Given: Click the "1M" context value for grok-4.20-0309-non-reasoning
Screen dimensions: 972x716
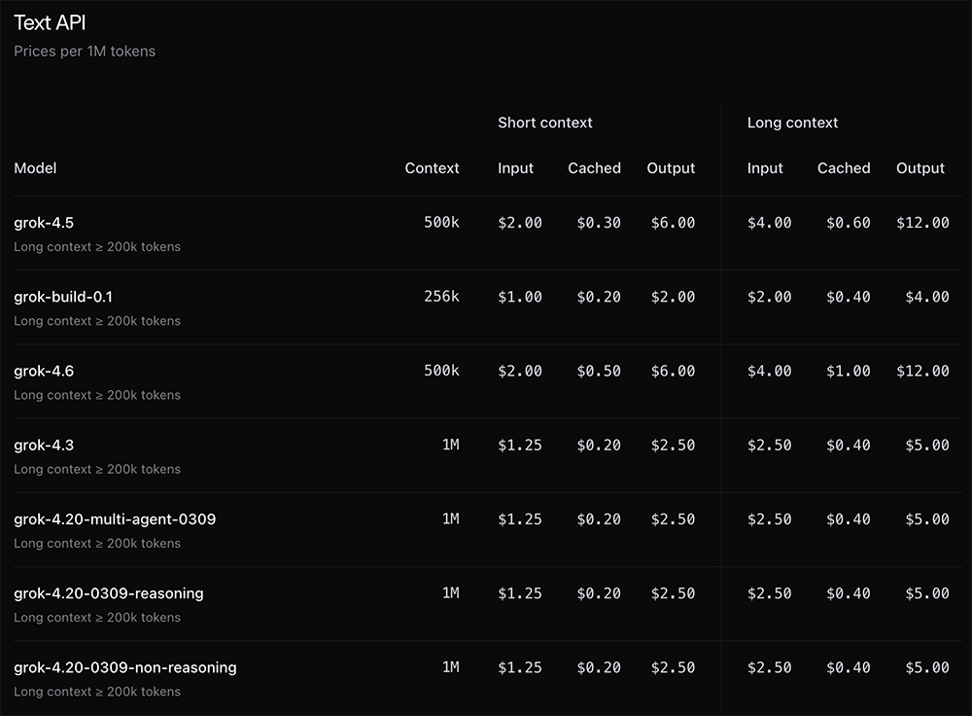Looking at the screenshot, I should click(x=451, y=667).
